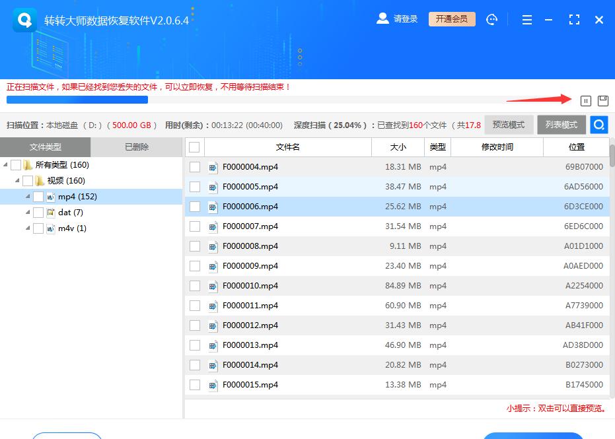Screen dimensions: 615x439
Task: Tick the 视频 (160) checkbox
Action: click(x=28, y=181)
